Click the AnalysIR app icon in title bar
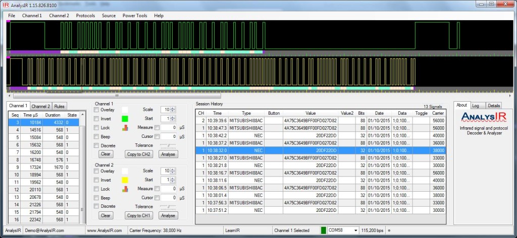The image size is (517, 238). 6,5
